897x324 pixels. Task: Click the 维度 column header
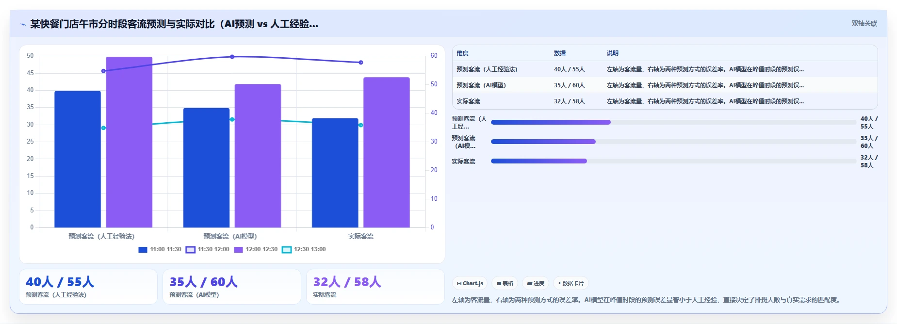point(462,53)
